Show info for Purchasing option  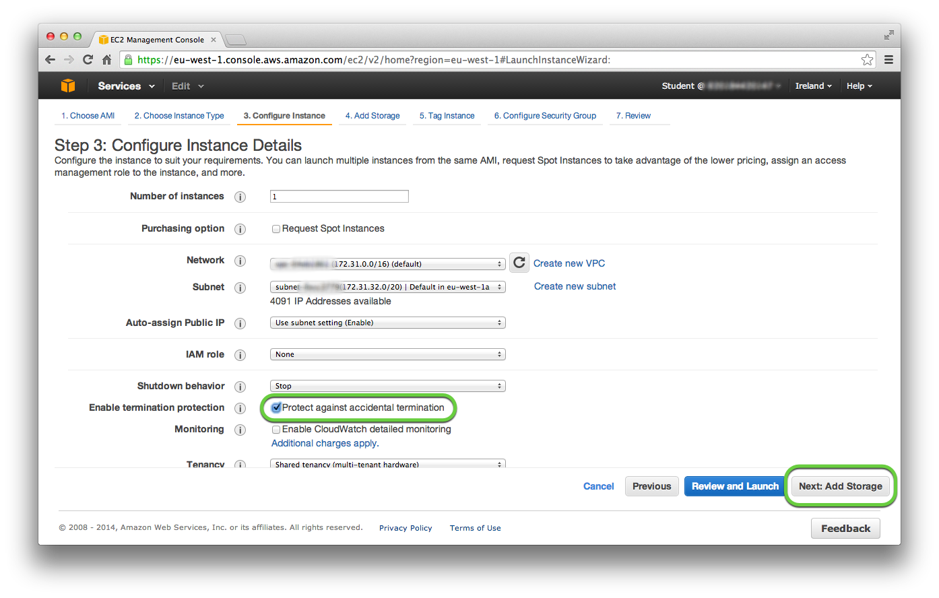(240, 229)
